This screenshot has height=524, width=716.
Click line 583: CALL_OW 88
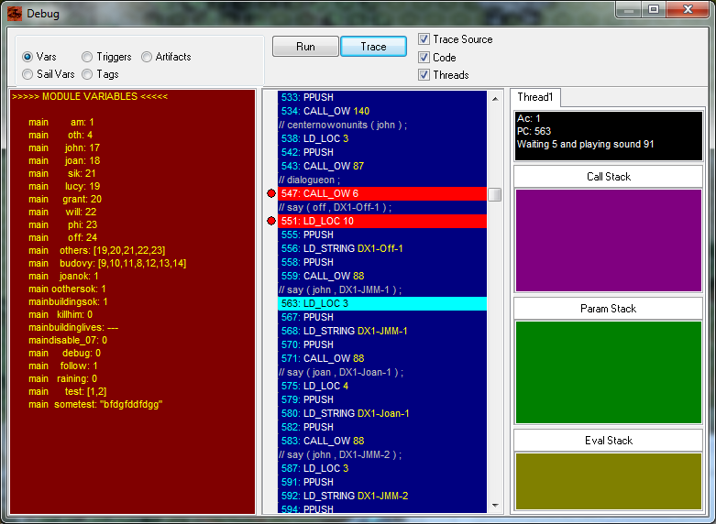coord(382,441)
